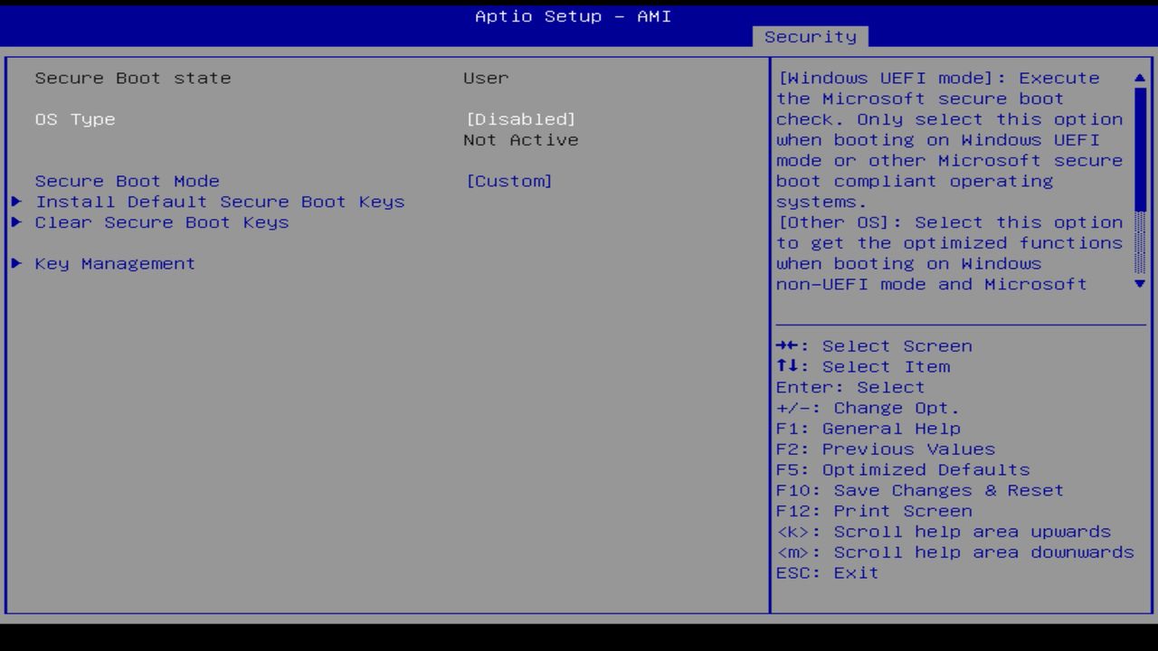Click the up scroll arrow in help pane
The width and height of the screenshot is (1158, 651).
coord(1139,78)
